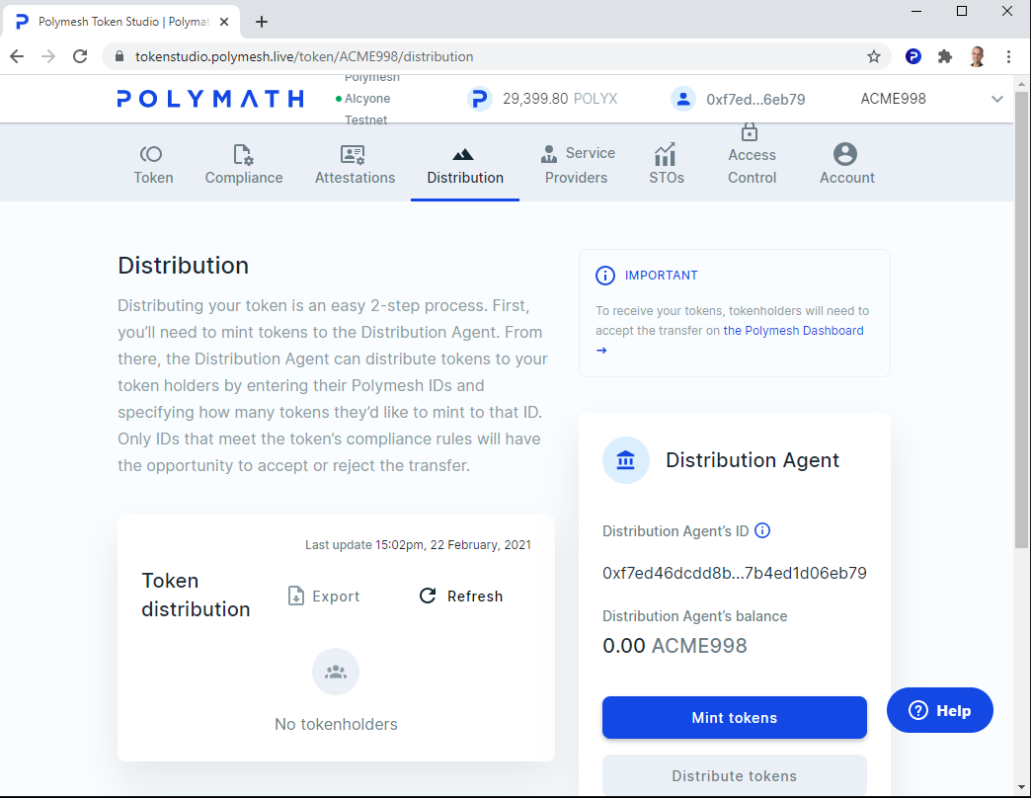
Task: Click the Distribution Agent ID value 0xf7ed46dcdd8b...7b4ed1d06eb79
Action: tap(735, 573)
